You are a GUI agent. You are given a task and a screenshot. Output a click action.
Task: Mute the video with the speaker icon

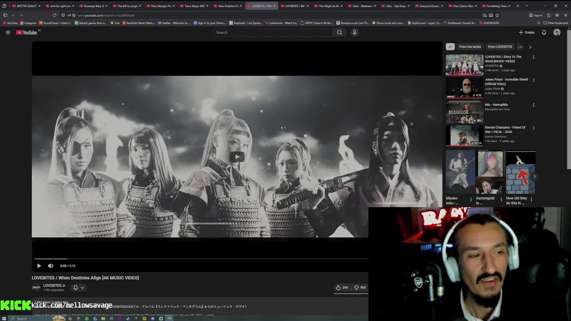(50, 266)
